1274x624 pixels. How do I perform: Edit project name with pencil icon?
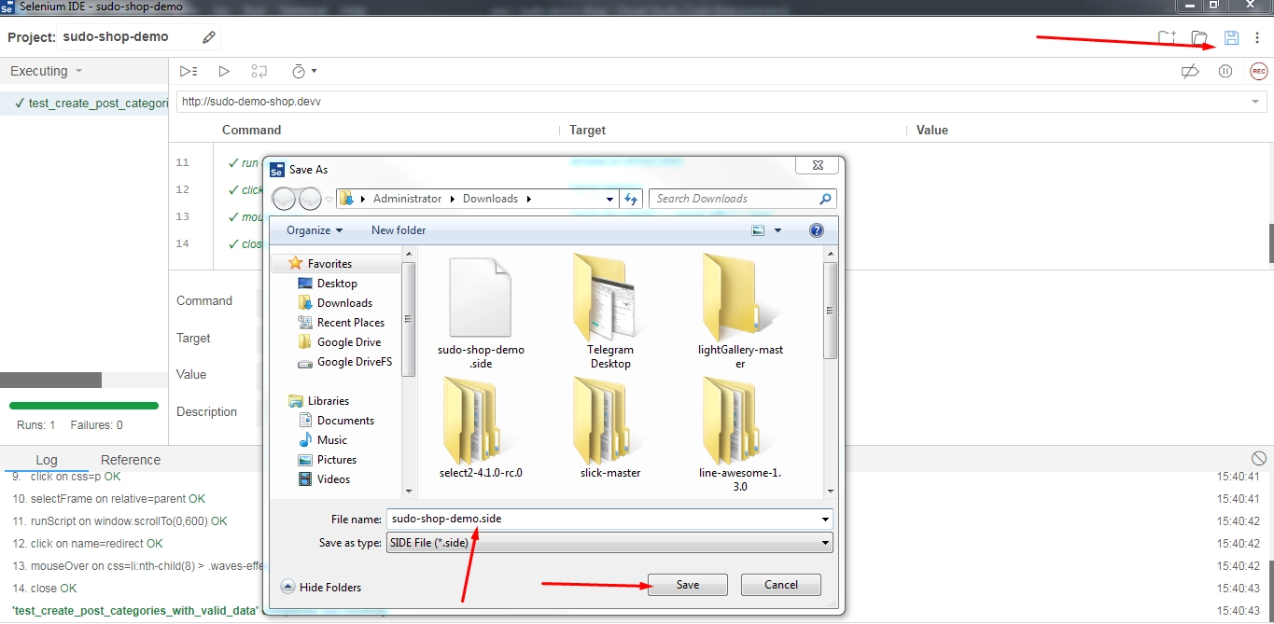[x=209, y=37]
